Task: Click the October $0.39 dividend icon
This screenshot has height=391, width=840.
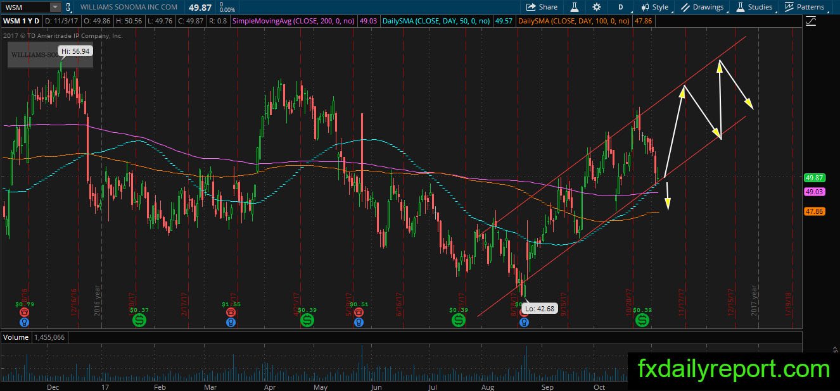Action: click(642, 321)
